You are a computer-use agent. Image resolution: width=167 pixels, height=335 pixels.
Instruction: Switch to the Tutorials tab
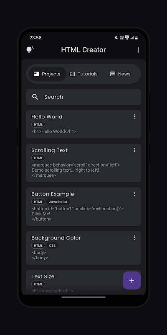[84, 74]
